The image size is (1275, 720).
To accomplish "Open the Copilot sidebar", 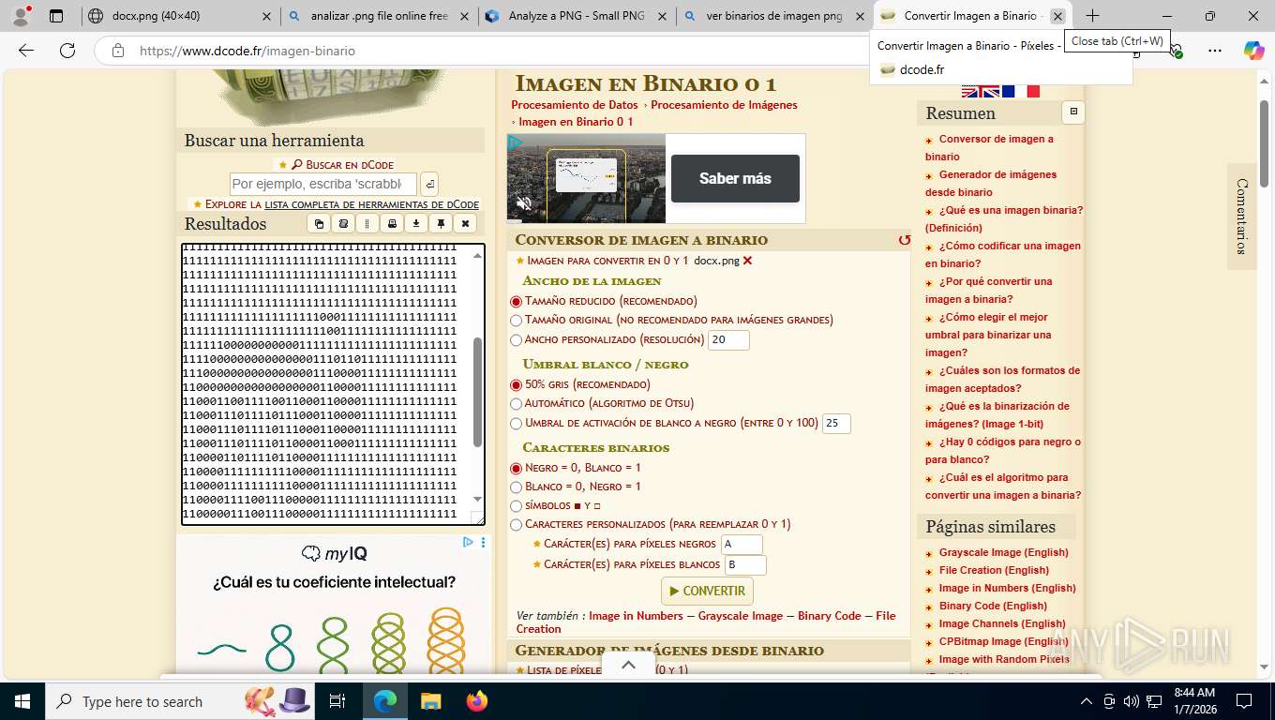I will (x=1253, y=51).
